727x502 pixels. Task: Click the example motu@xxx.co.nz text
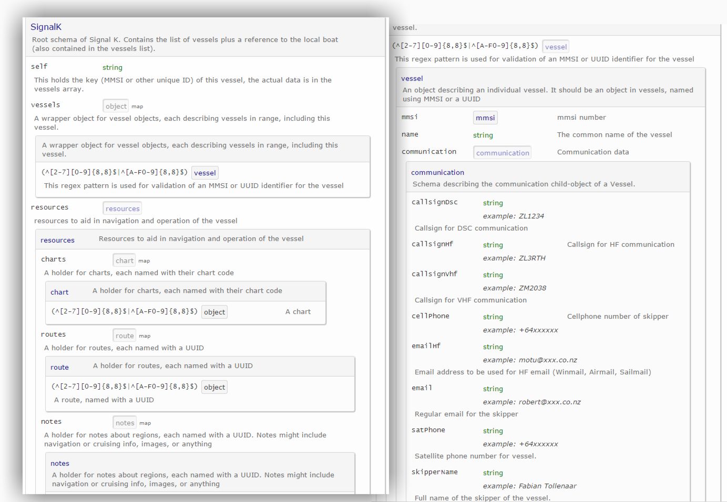coord(530,360)
